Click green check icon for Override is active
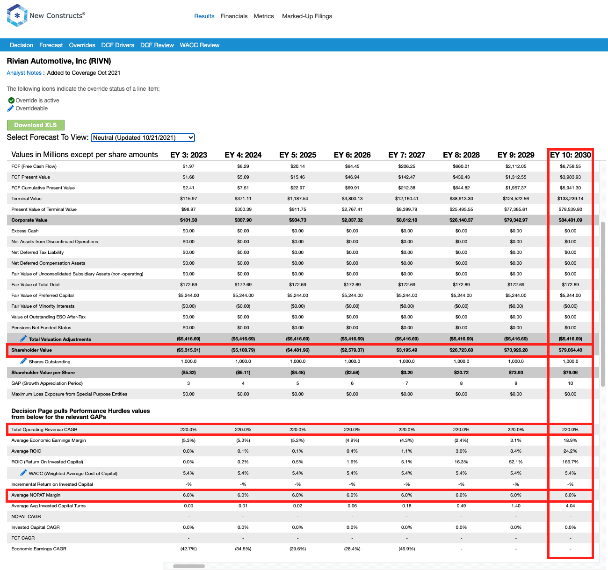608x570 pixels. (x=11, y=100)
